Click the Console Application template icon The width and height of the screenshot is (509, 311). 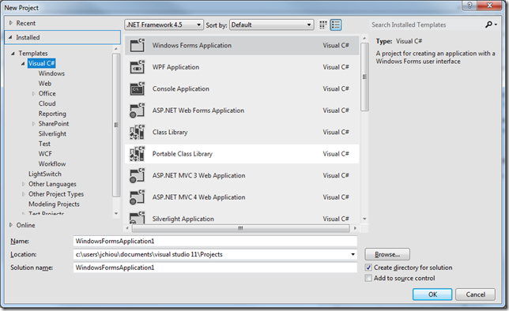(138, 89)
